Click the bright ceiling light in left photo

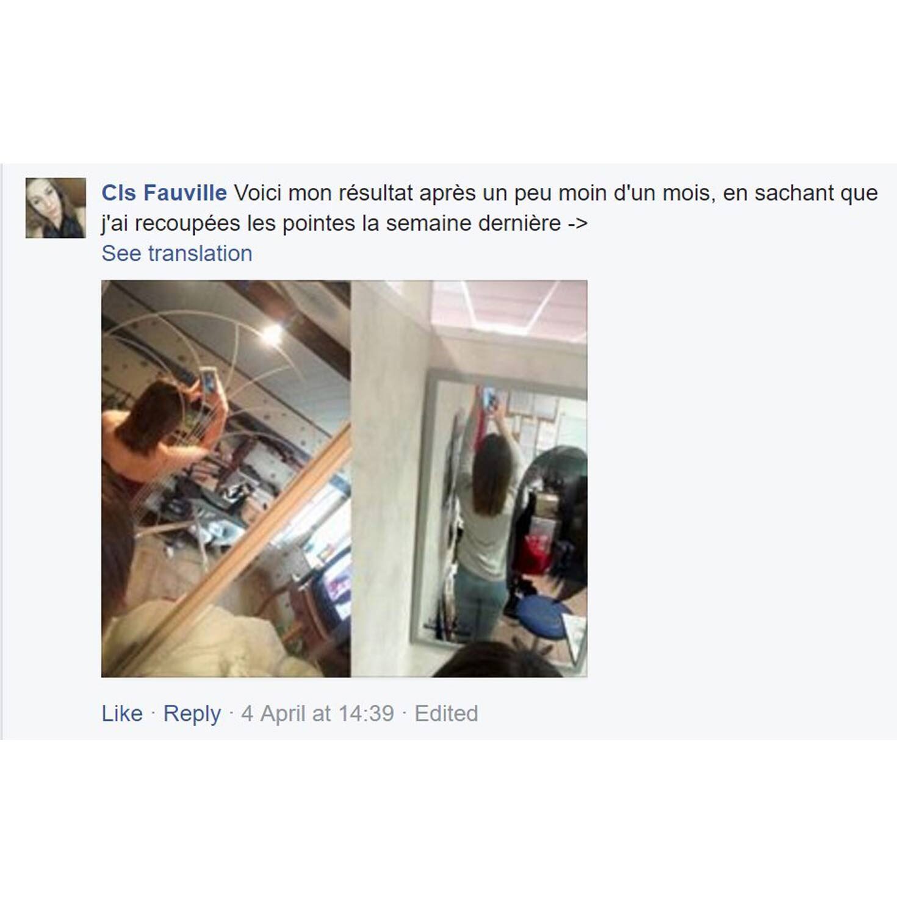tap(272, 333)
